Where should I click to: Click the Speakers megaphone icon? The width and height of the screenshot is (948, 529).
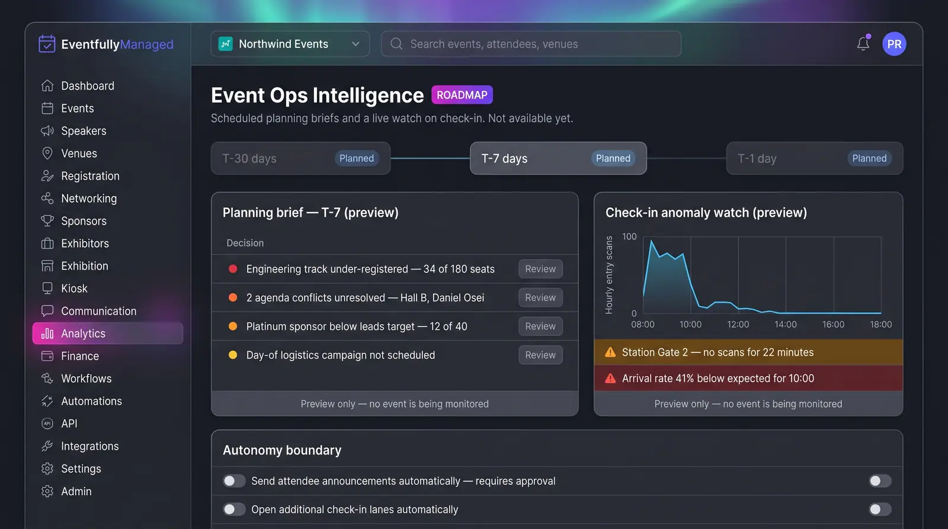pos(47,131)
